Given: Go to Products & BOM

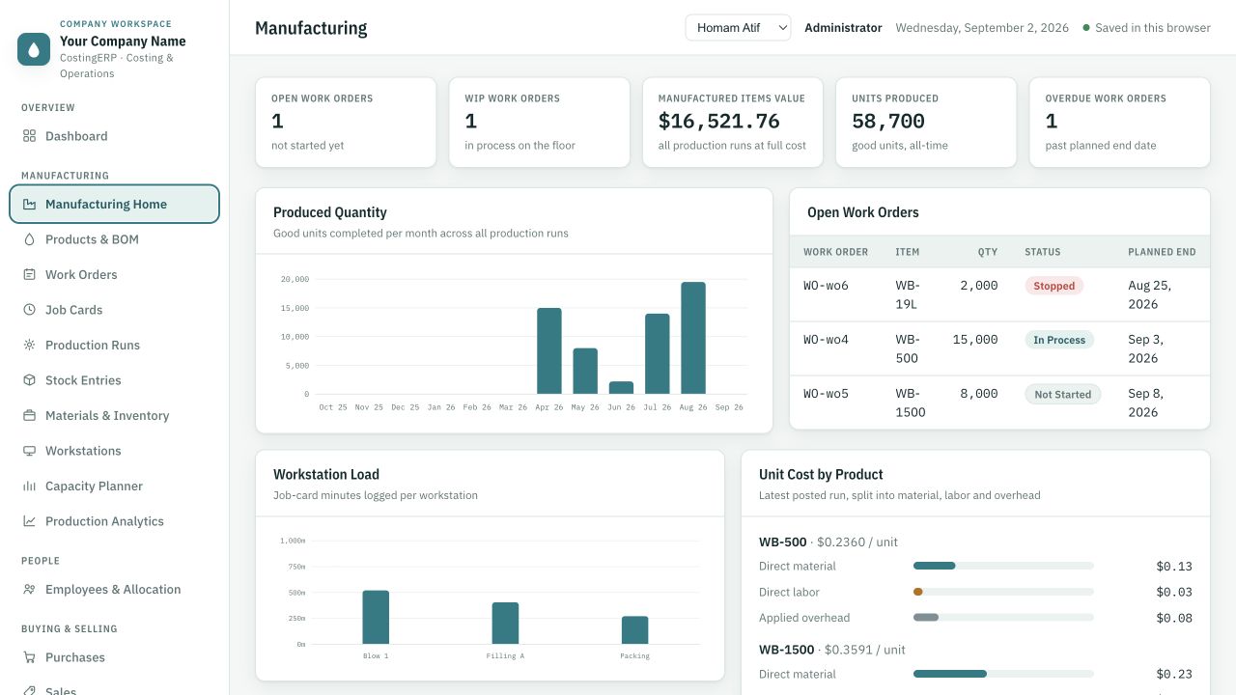Looking at the screenshot, I should click(x=115, y=239).
